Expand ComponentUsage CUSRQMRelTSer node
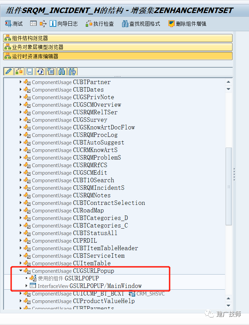The width and height of the screenshot is (249, 325). point(20,112)
